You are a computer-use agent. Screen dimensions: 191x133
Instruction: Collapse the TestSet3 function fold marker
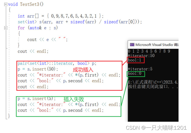(6, 4)
